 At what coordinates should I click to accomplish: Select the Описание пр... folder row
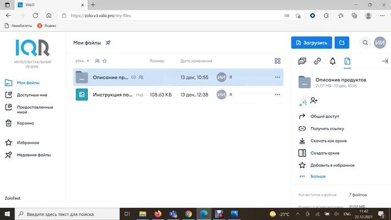pos(178,78)
